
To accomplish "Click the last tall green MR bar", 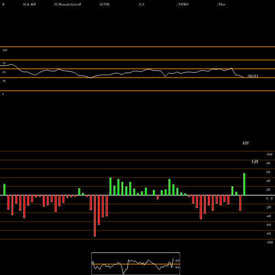I will pyautogui.click(x=244, y=184).
